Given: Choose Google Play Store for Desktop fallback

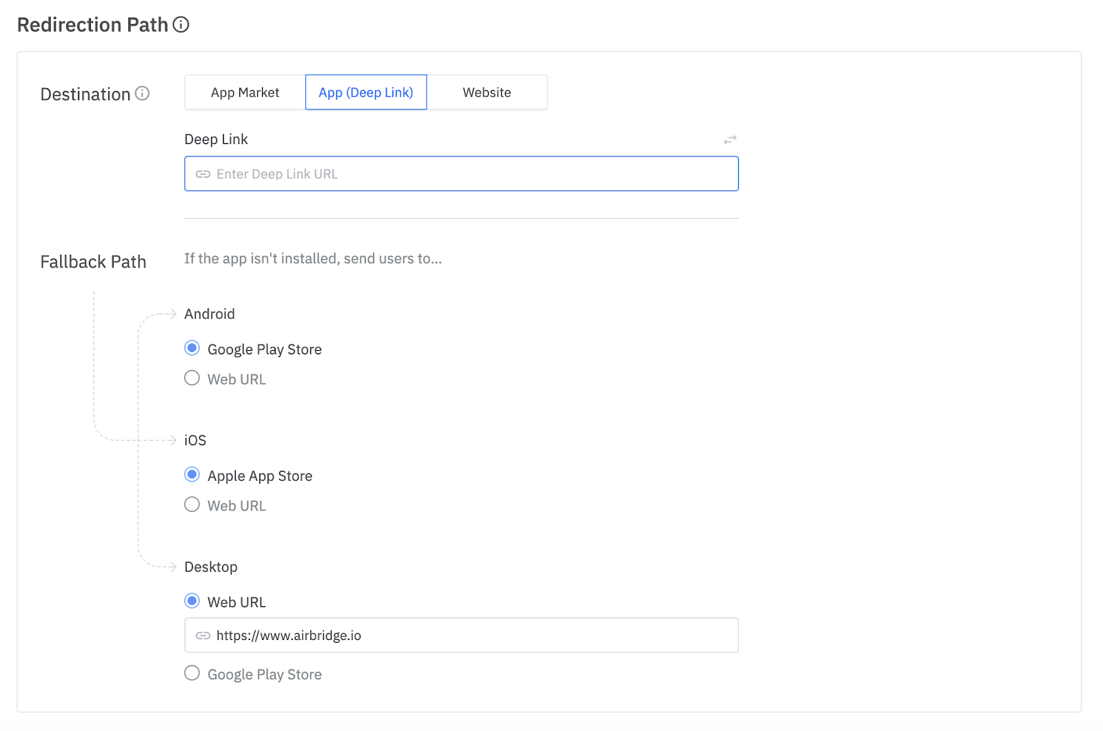Looking at the screenshot, I should 192,673.
